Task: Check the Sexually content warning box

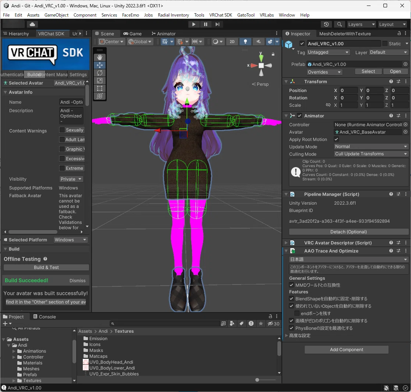Action: (x=62, y=130)
